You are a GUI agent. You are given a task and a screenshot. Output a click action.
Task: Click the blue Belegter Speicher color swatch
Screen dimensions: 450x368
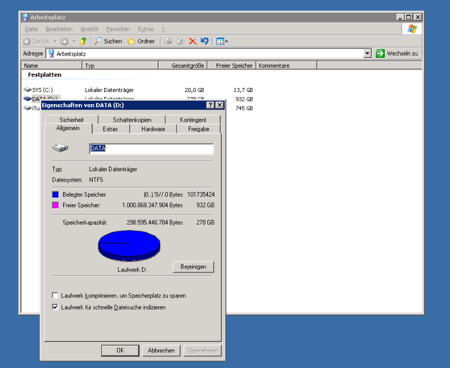click(56, 195)
